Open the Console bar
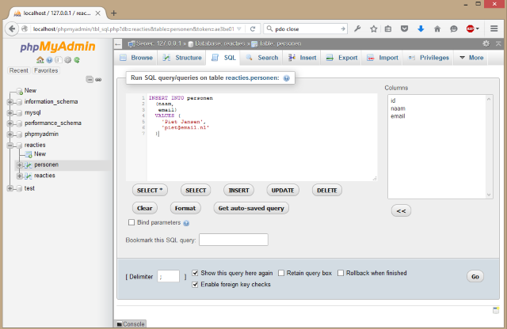 tap(130, 324)
